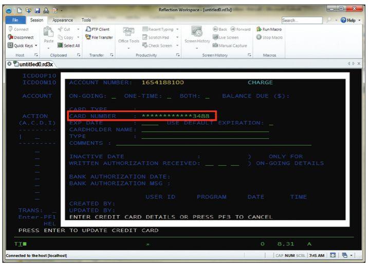Switch to the Session ribbon tab

click(36, 20)
